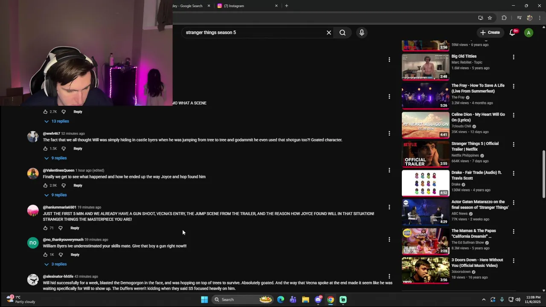546x307 pixels.
Task: Like the @wwh467 comment
Action: pos(45,148)
